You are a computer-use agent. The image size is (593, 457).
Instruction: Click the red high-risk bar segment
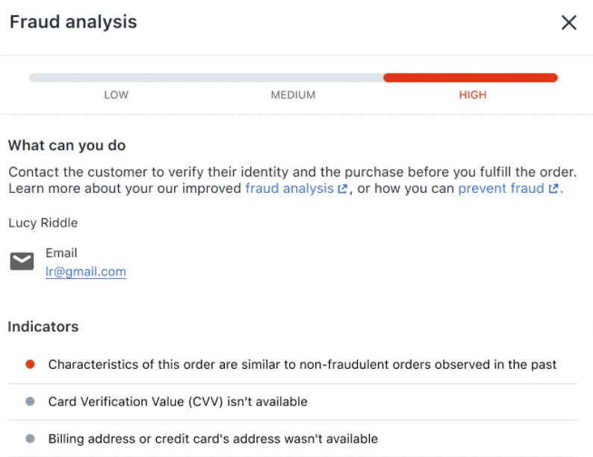[x=471, y=78]
